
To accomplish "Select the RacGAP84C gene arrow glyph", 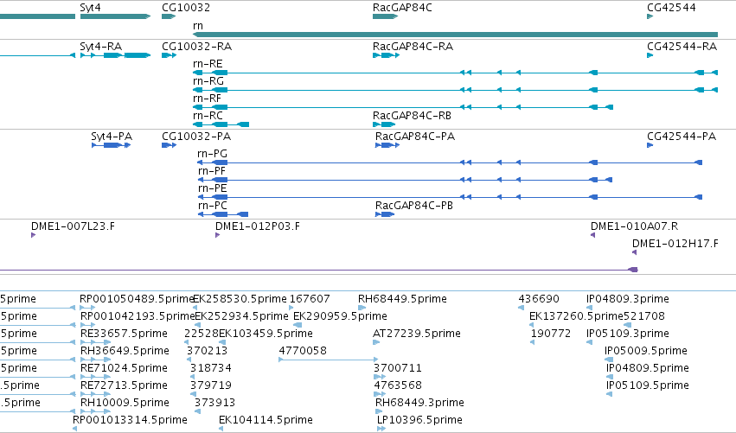I will 386,16.
